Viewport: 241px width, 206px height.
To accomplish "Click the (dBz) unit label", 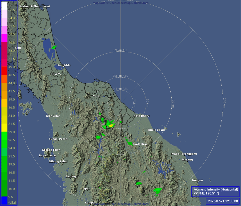I will (12, 203).
